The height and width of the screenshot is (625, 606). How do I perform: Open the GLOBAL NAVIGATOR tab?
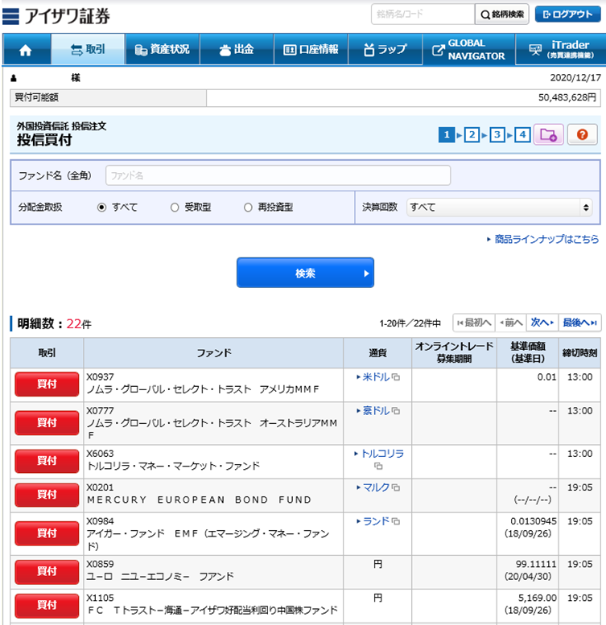click(x=469, y=49)
